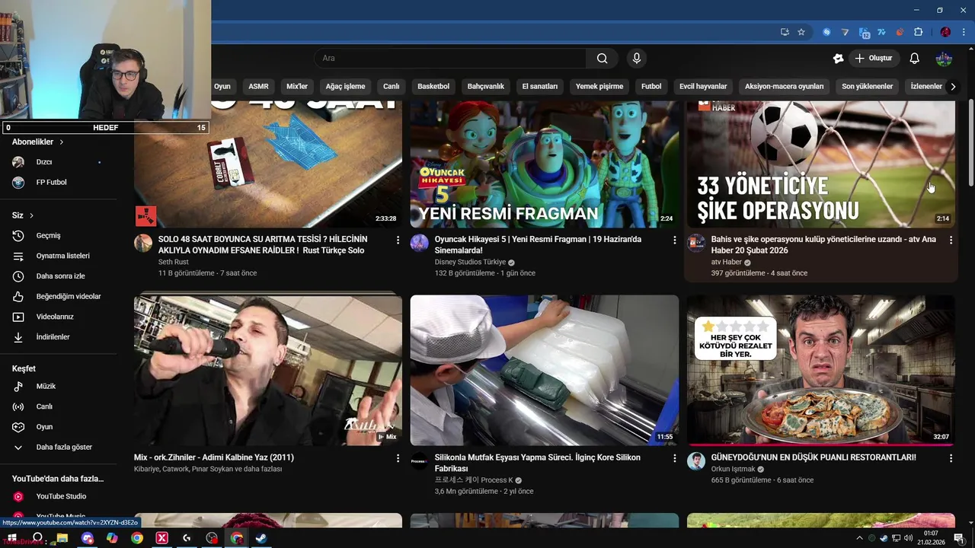The height and width of the screenshot is (548, 975).
Task: Open options menu for SOLO 48 SAAT video
Action: pyautogui.click(x=398, y=241)
